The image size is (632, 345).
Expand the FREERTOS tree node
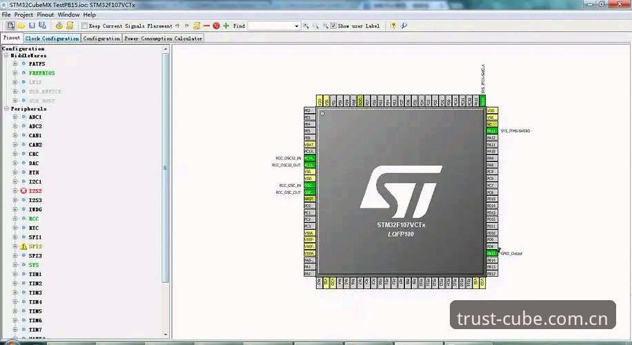(15, 73)
